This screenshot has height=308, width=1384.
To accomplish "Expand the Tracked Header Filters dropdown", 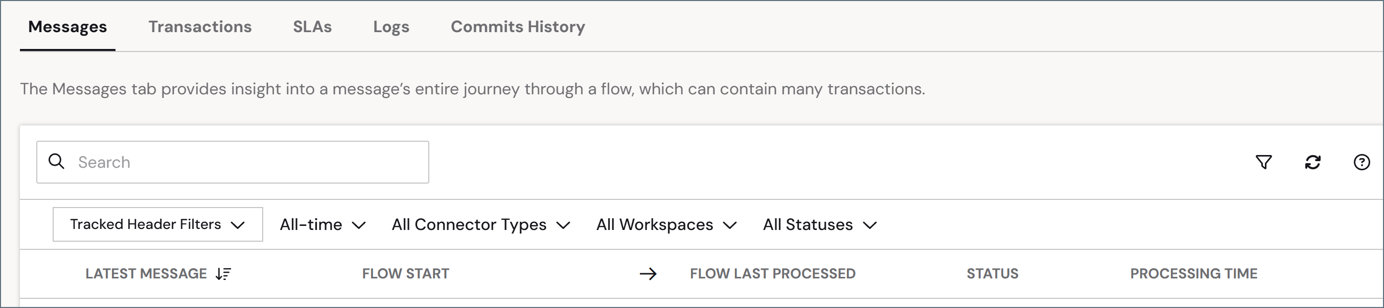I will pyautogui.click(x=158, y=224).
